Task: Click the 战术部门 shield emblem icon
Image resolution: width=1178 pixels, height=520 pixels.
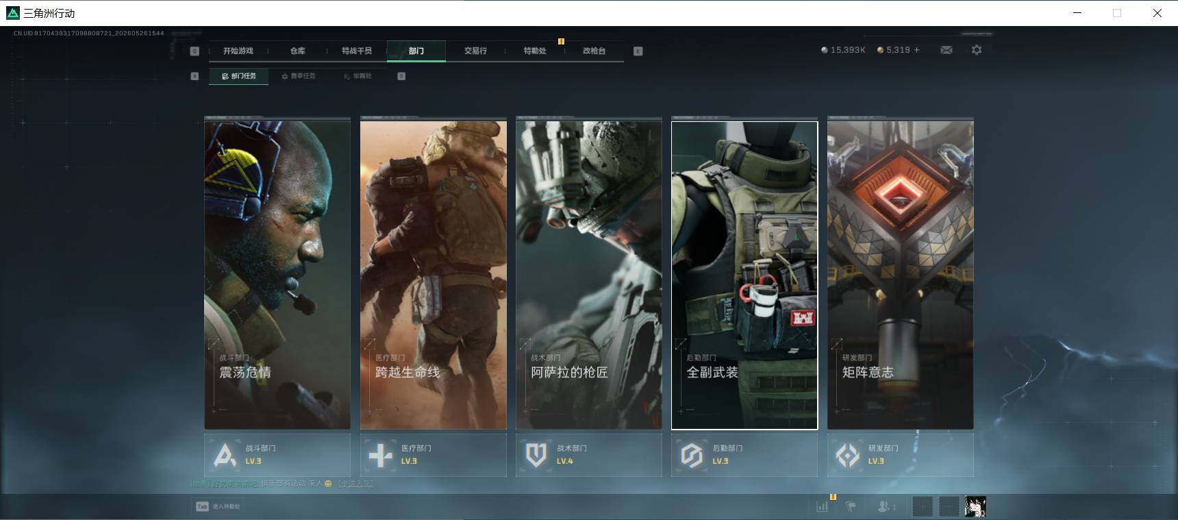Action: [536, 455]
